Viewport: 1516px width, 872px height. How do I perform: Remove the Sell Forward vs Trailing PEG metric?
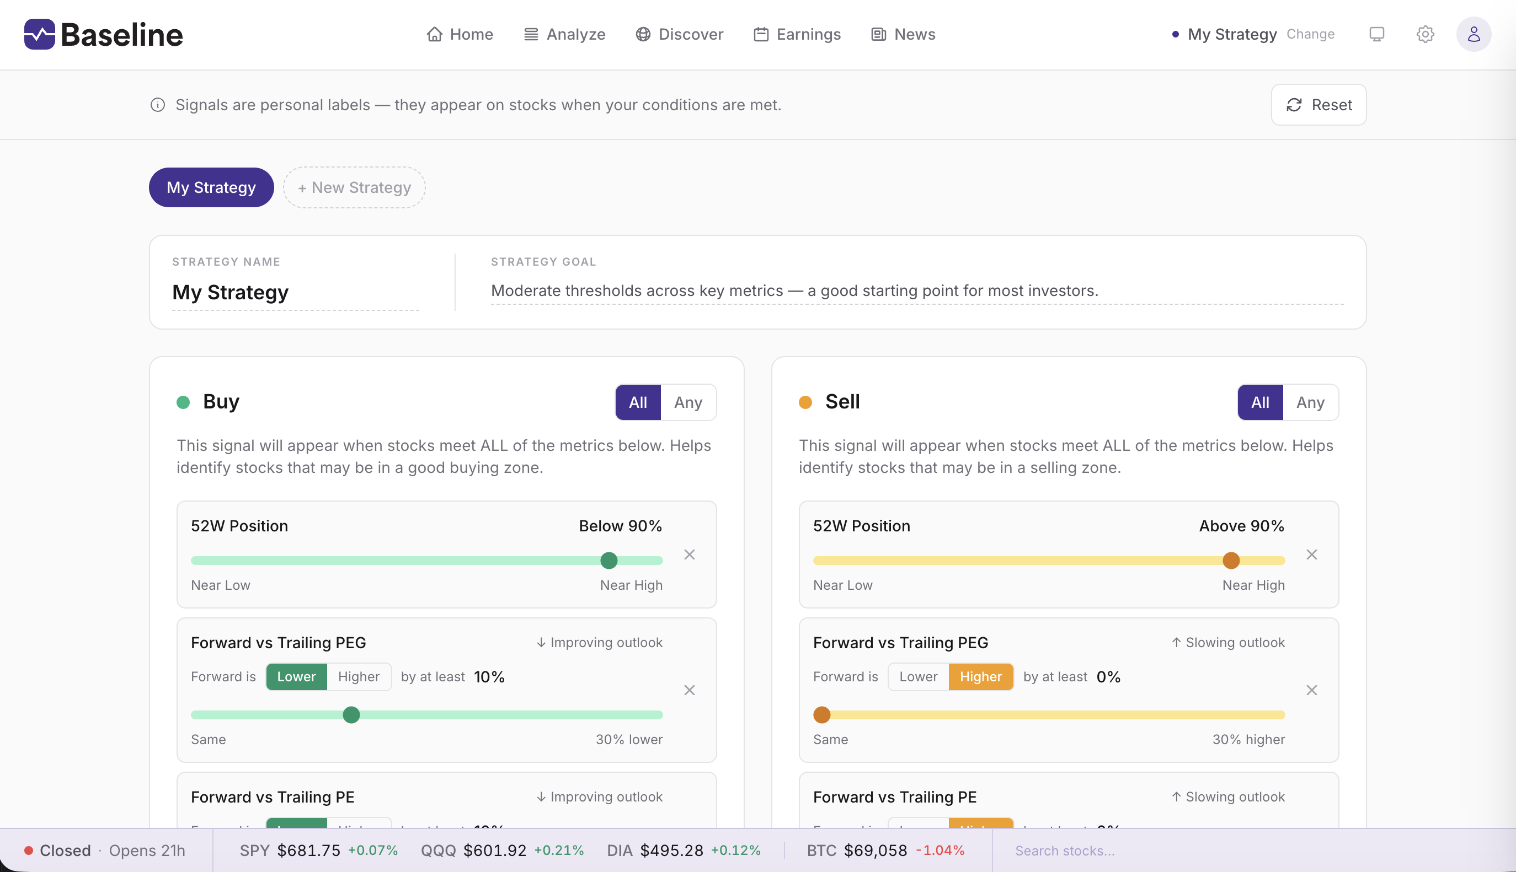[1312, 690]
